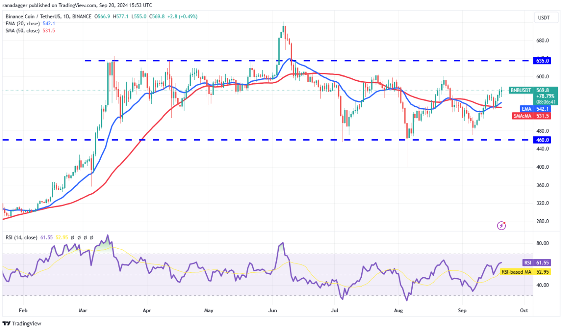Click Apr on the time axis
Image resolution: width=563 pixels, height=330 pixels.
tap(147, 311)
